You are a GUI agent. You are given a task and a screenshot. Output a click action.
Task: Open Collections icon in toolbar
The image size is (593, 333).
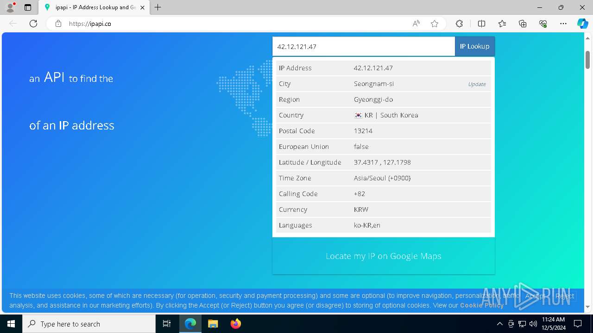(x=523, y=24)
